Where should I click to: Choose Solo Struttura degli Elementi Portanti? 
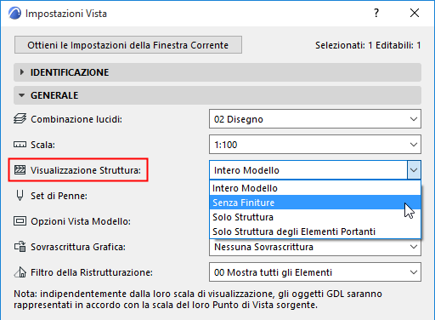[315, 231]
